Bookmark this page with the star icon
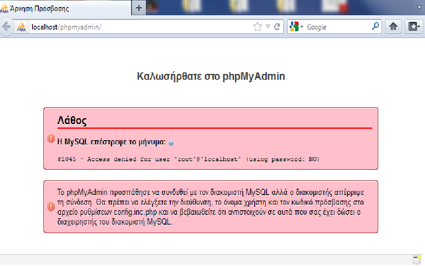 [258, 27]
